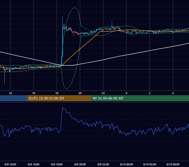Click the hour label 18 on upper axis
This screenshot has width=189, height=167.
[57, 93]
